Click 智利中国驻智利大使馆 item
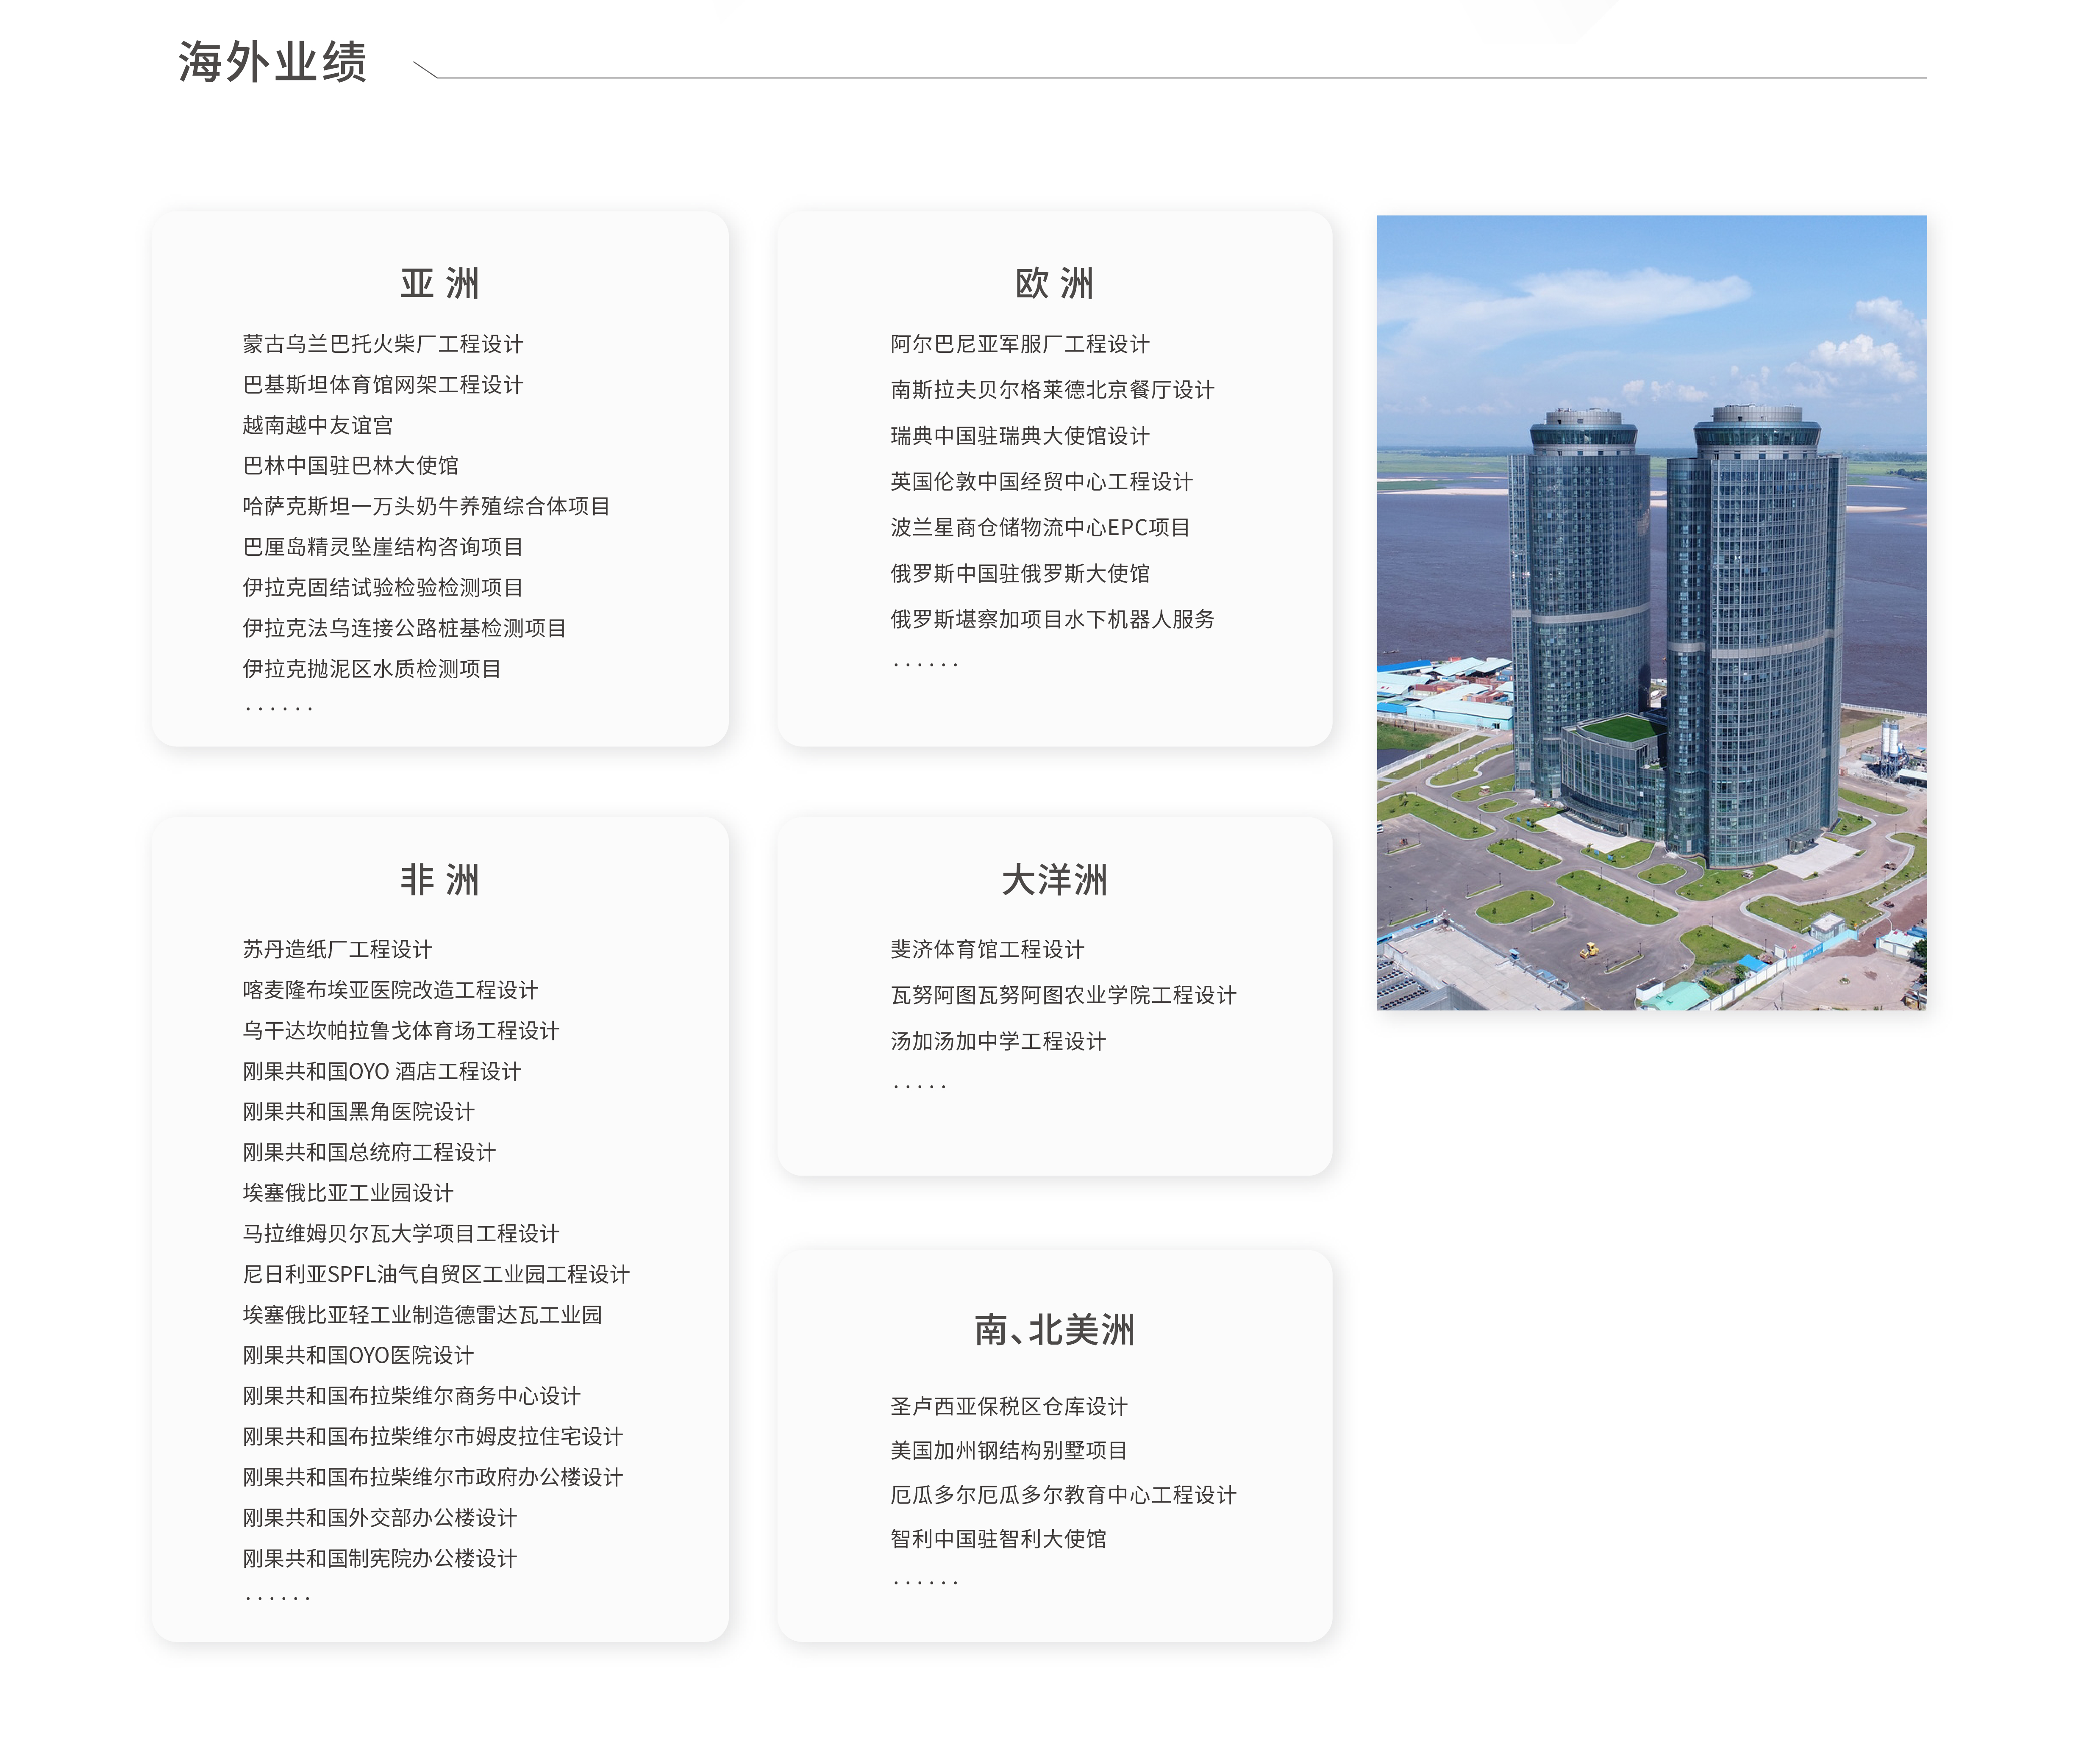The width and height of the screenshot is (2084, 1764). point(997,1539)
